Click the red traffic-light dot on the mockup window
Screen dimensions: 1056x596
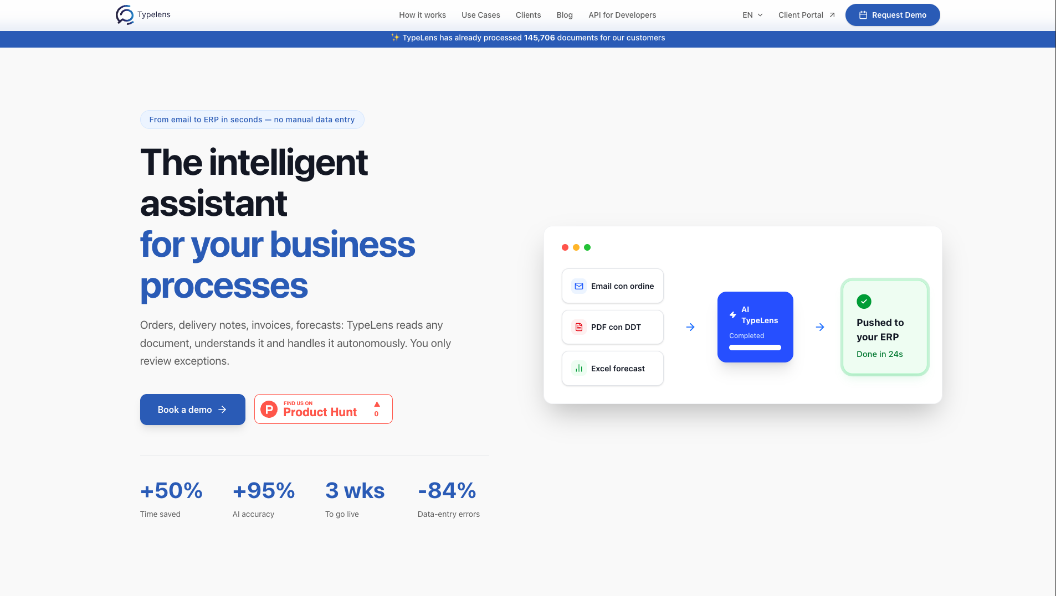click(565, 247)
